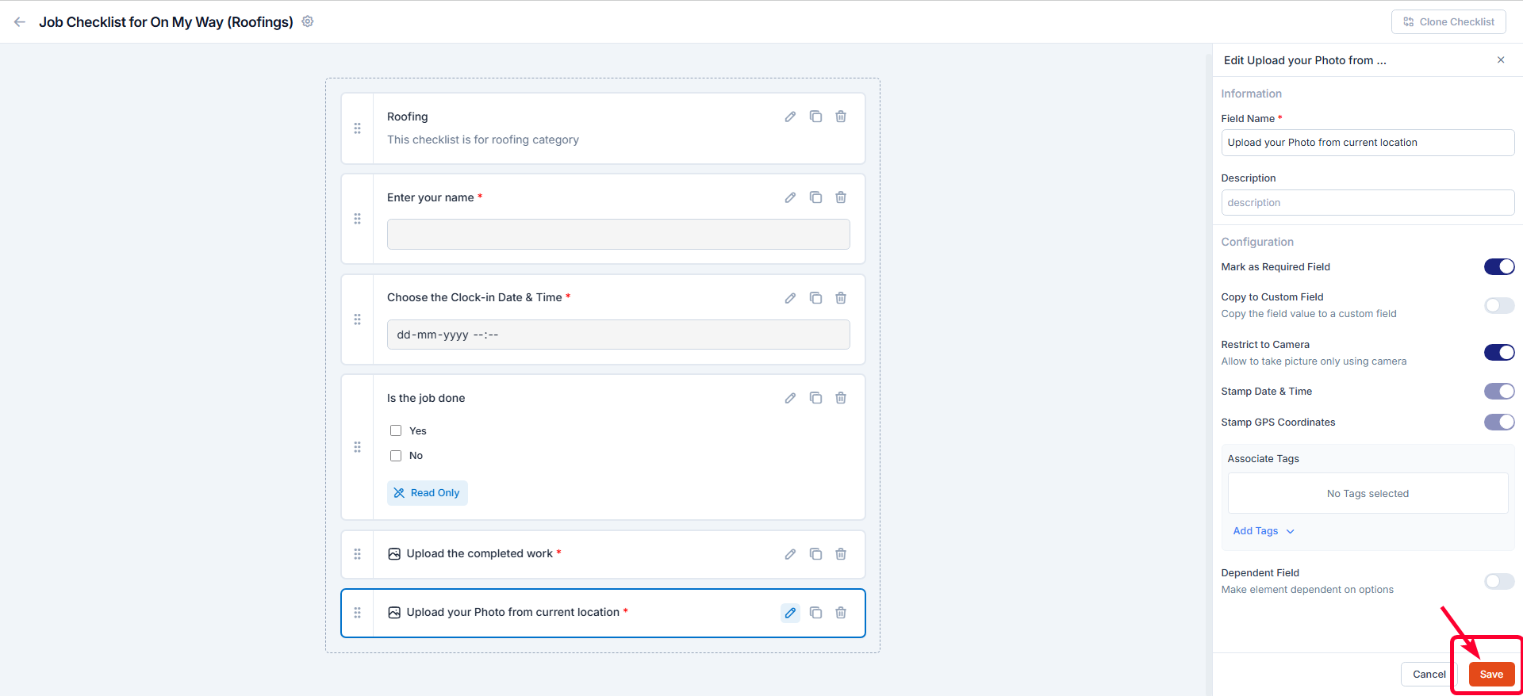Click the Read Only badge
Viewport: 1523px width, 696px height.
428,493
